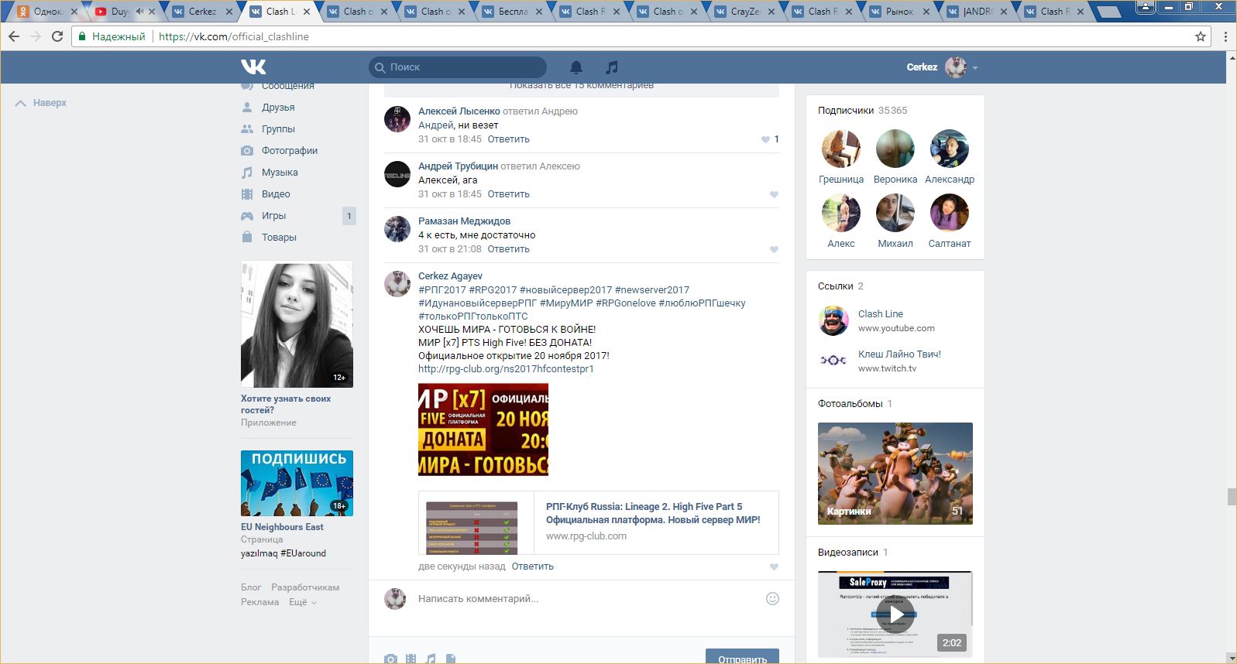The height and width of the screenshot is (664, 1237).
Task: Click the page's vertical scrollbar thumb
Action: (1231, 496)
